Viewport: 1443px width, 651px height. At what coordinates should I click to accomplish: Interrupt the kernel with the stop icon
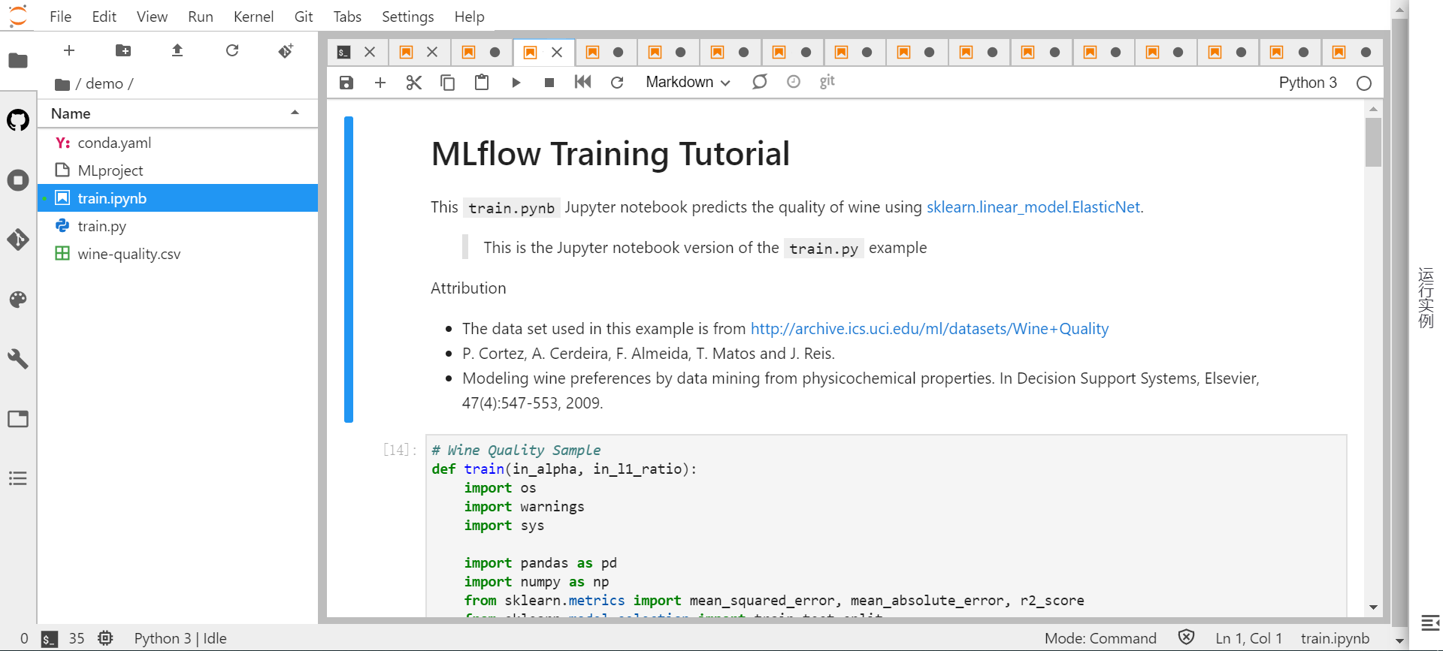coord(549,83)
